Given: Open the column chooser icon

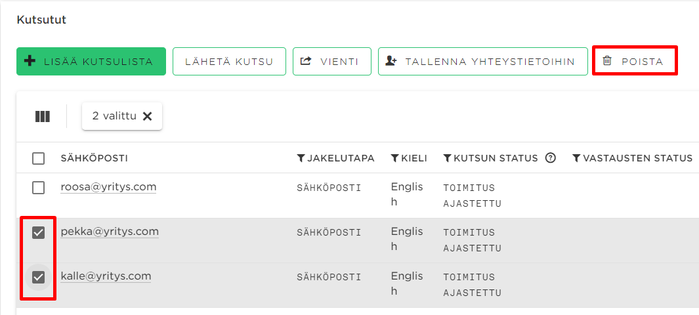Looking at the screenshot, I should 43,117.
